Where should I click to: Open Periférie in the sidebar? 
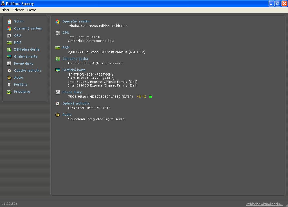[21, 85]
